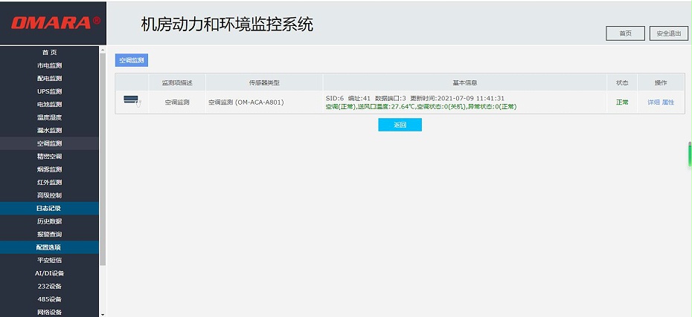The height and width of the screenshot is (317, 692).
Task: Click the 首页 button in header
Action: pos(625,33)
